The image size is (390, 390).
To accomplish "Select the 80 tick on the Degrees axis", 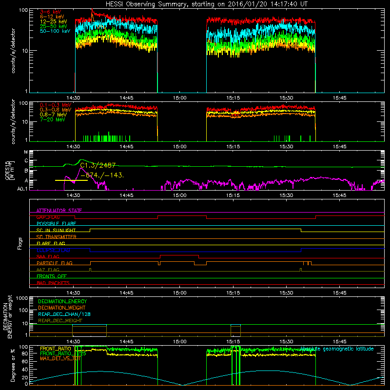I will (x=25, y=353).
